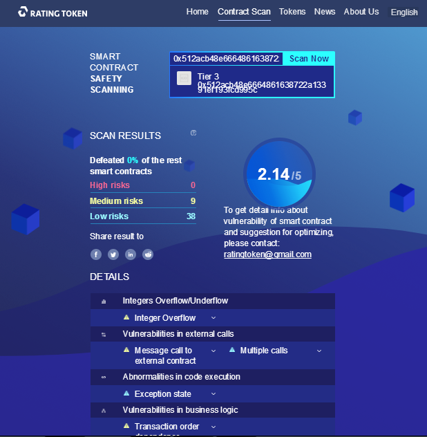Click the Vulnerabilities in external calls header

tap(213, 334)
